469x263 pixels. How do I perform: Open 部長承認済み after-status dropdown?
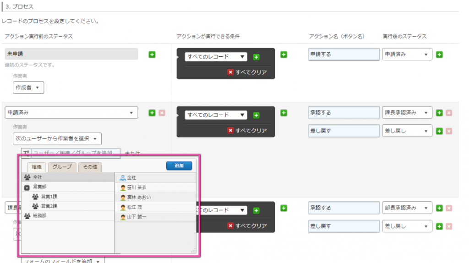point(407,208)
